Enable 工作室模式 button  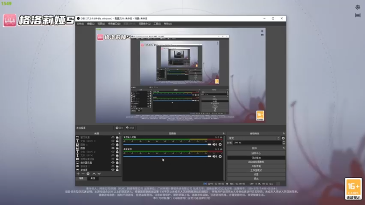256,170
